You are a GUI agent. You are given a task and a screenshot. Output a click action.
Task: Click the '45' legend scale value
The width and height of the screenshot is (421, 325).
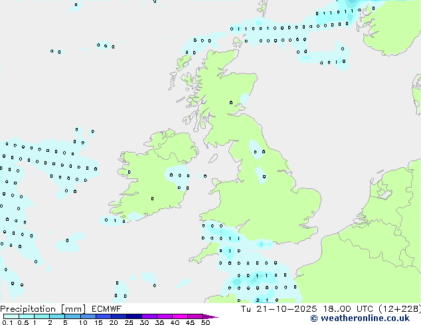[190, 322]
